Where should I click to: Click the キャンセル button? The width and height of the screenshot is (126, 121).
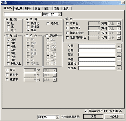[114, 116]
